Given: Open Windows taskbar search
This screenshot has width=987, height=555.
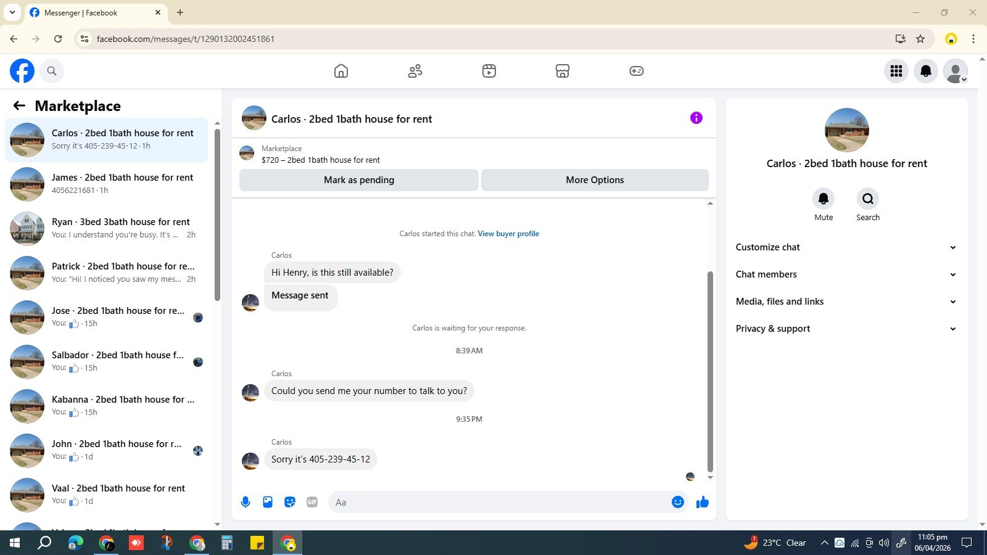Looking at the screenshot, I should 44,543.
